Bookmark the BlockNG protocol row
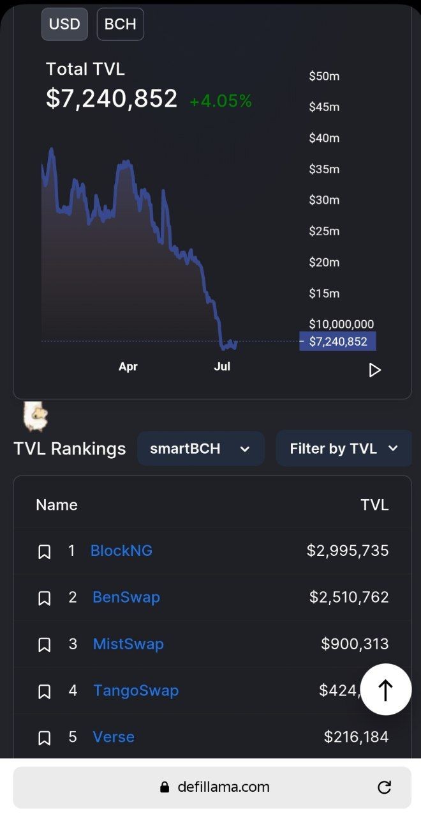This screenshot has height=818, width=421. click(x=44, y=552)
